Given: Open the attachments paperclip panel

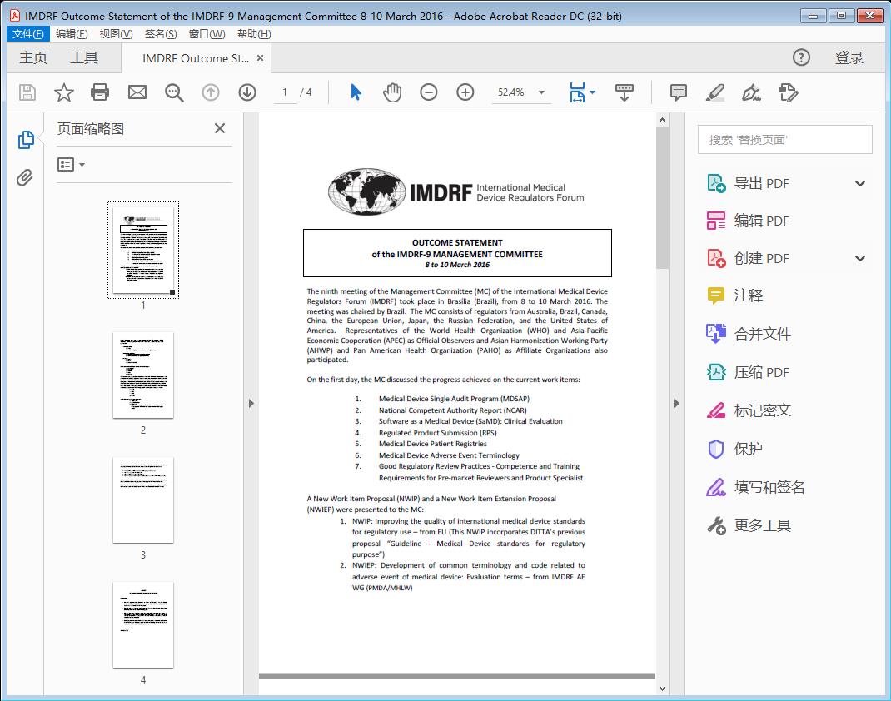Looking at the screenshot, I should point(25,175).
